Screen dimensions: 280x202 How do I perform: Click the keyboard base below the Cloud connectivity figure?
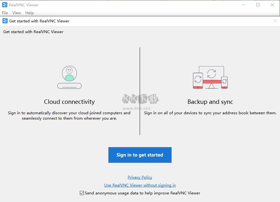pyautogui.click(x=69, y=86)
